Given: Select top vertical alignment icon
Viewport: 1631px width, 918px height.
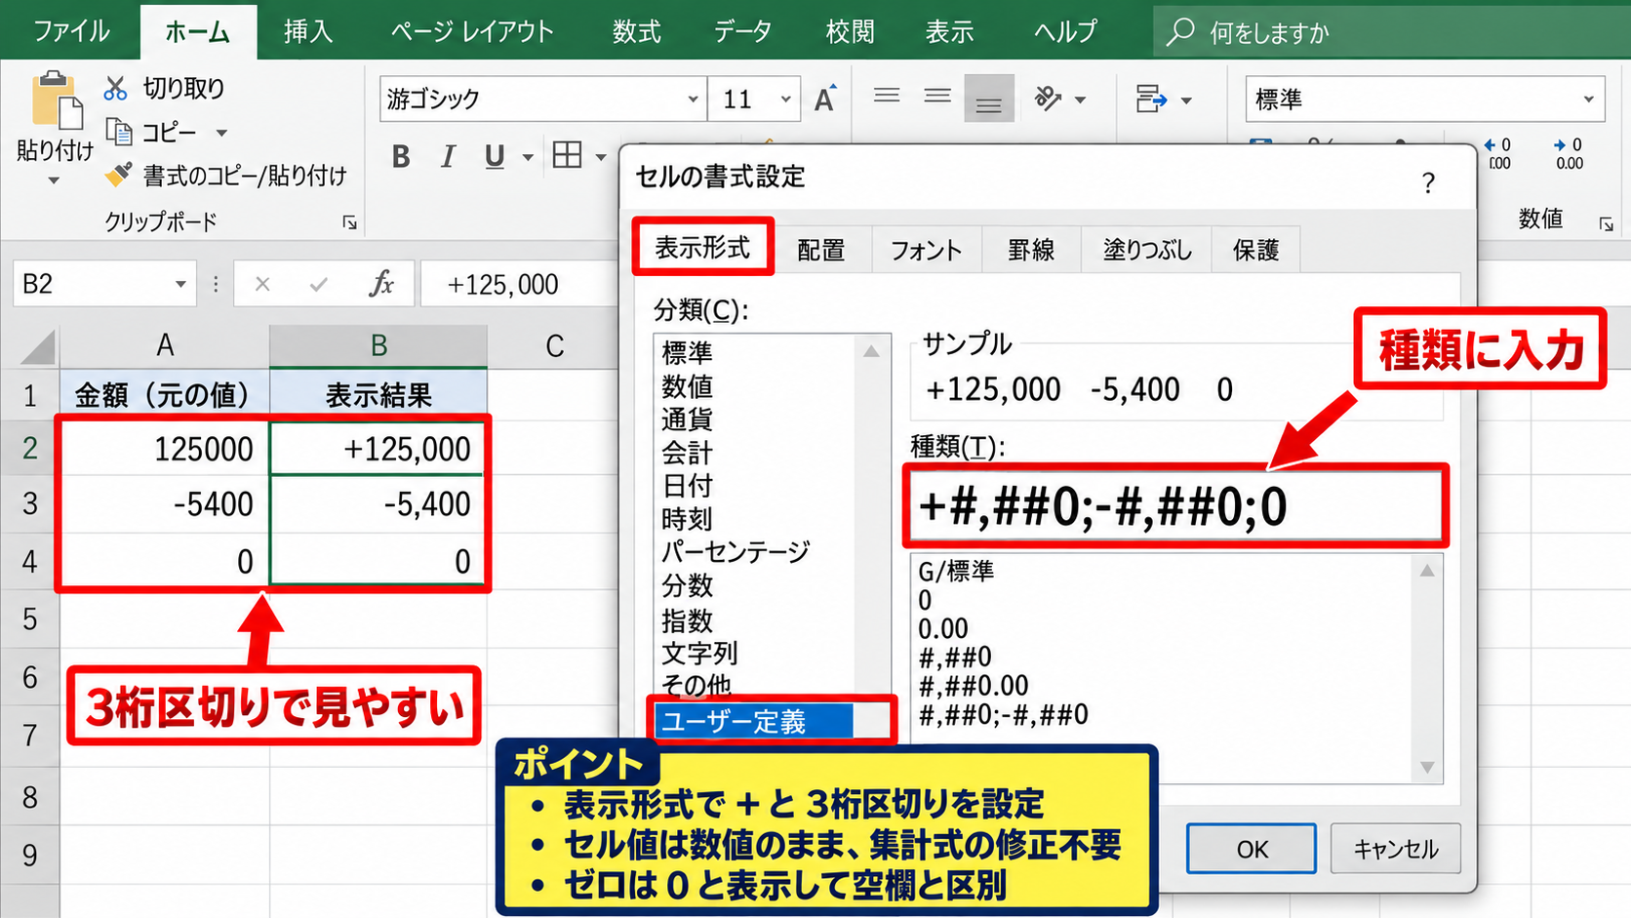Looking at the screenshot, I should click(887, 98).
